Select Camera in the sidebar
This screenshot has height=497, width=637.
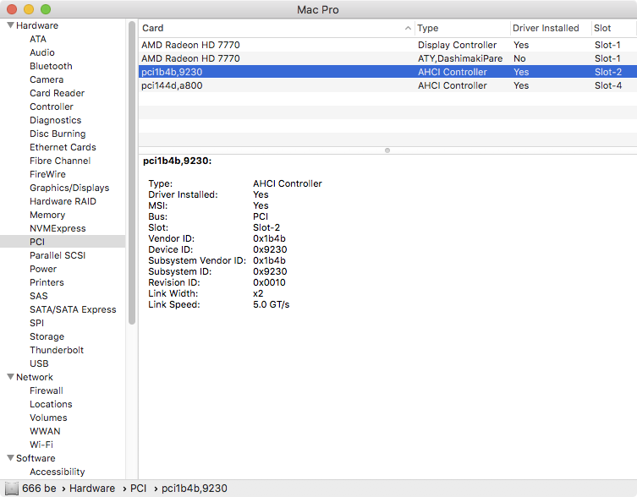[x=47, y=79]
